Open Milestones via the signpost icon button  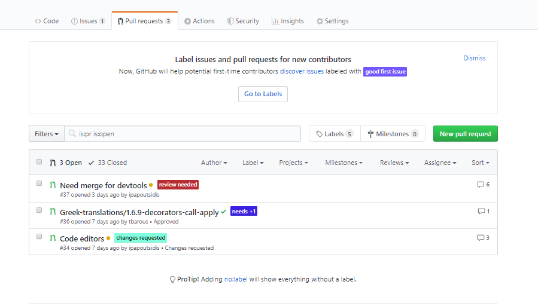pos(393,134)
